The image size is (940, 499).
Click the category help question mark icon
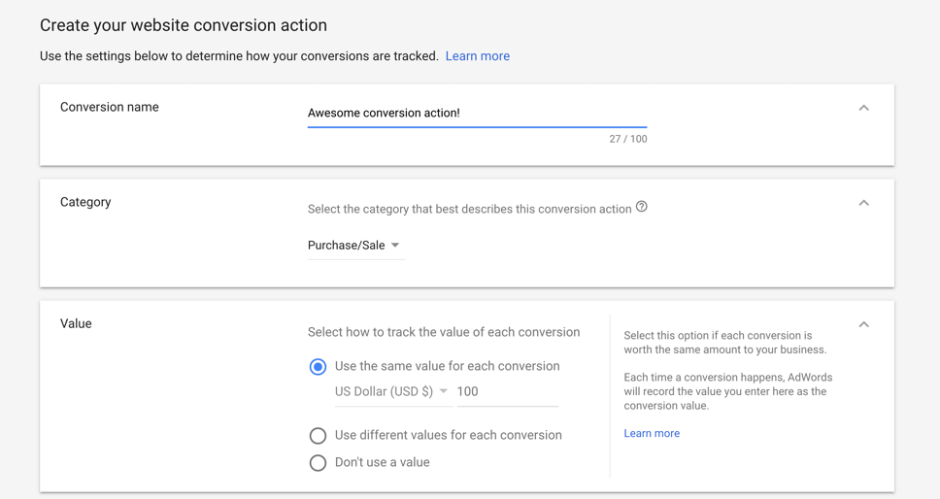pyautogui.click(x=642, y=207)
